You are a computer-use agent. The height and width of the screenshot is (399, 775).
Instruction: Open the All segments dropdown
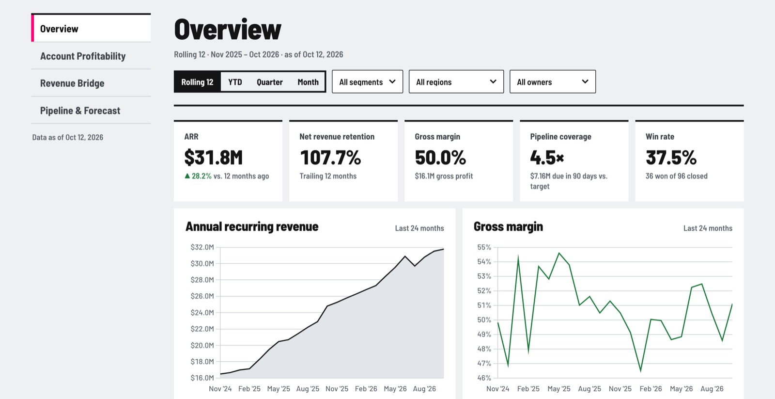coord(367,82)
